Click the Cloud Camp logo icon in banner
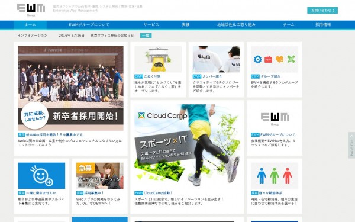355x222 pixels. [141, 115]
